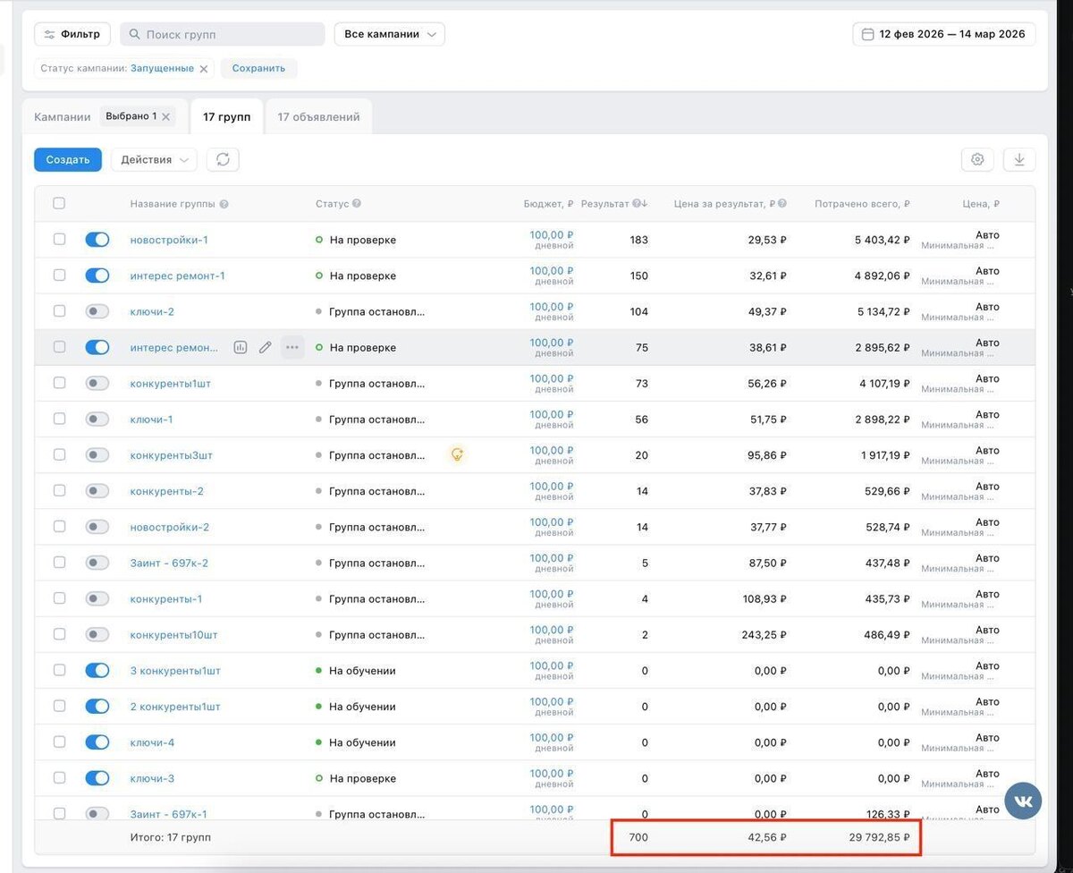Open table column settings gear

coord(977,159)
